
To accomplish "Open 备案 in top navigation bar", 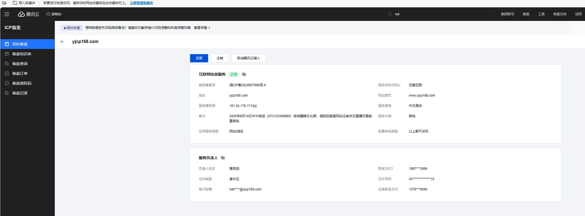I will tap(526, 14).
